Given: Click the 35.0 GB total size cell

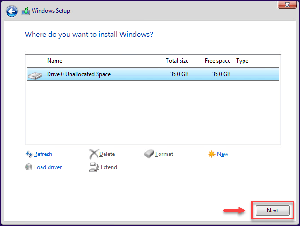Looking at the screenshot, I should pos(179,74).
